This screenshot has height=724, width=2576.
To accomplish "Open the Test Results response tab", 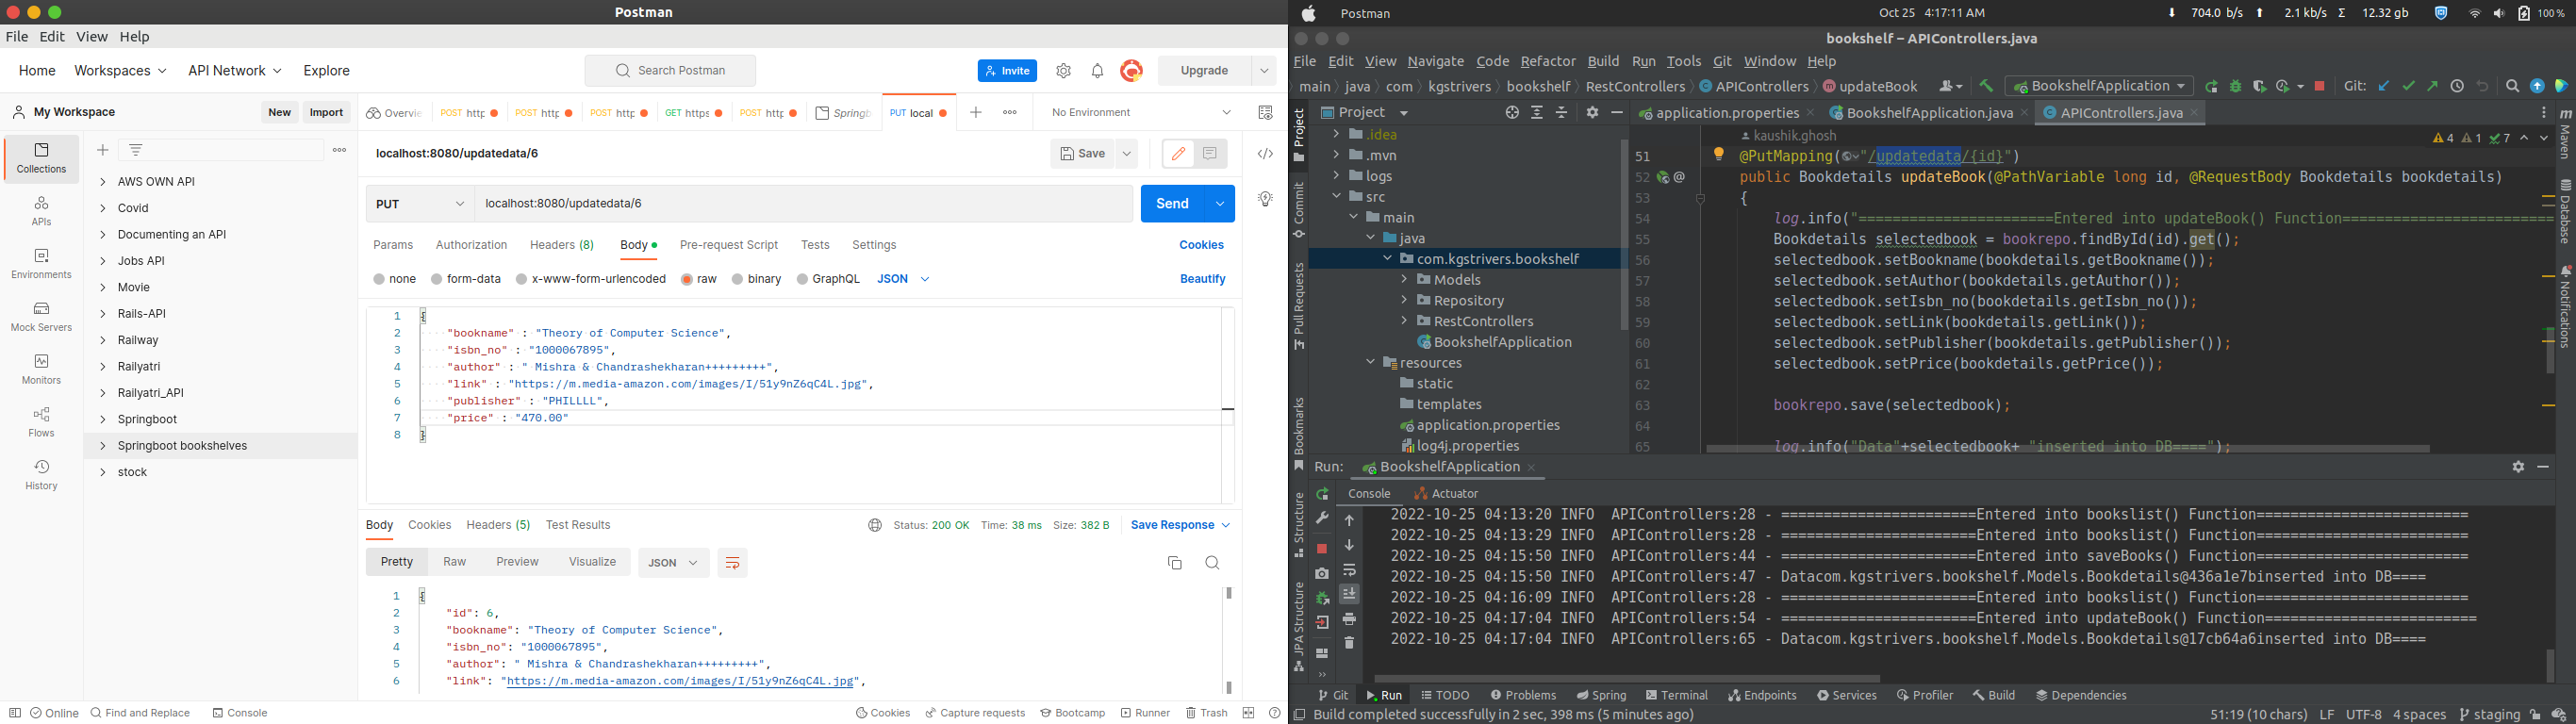I will (578, 525).
